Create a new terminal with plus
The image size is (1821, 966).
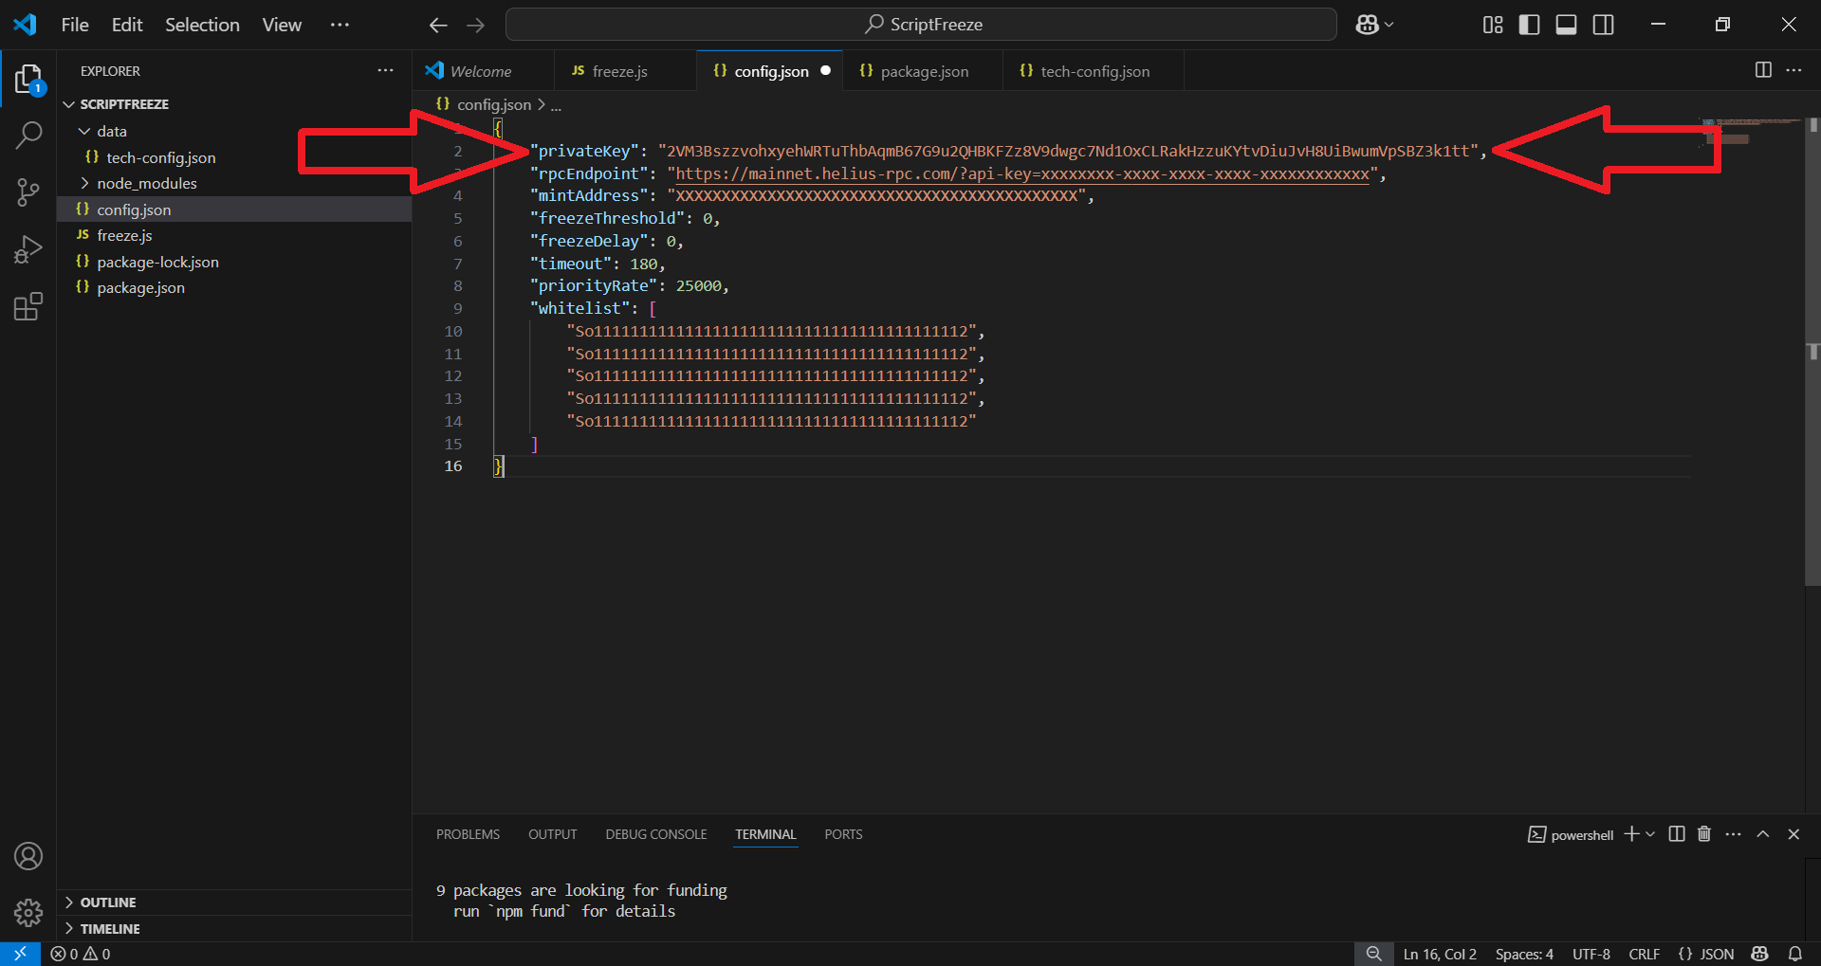(x=1631, y=834)
